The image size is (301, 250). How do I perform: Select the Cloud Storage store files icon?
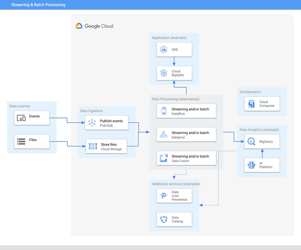point(91,146)
